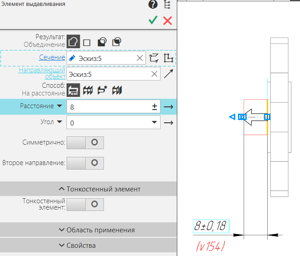Select the 'through all' method icon
This screenshot has width=300, height=256.
click(88, 90)
